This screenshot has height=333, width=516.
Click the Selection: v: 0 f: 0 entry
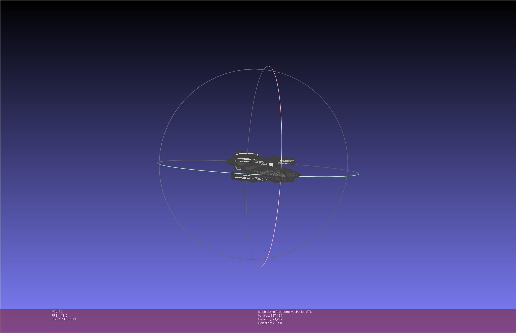270,323
